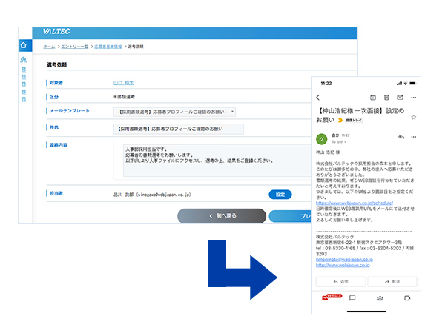
Task: Tap the Wi-Fi indicator in the phone status bar
Action: tap(406, 83)
